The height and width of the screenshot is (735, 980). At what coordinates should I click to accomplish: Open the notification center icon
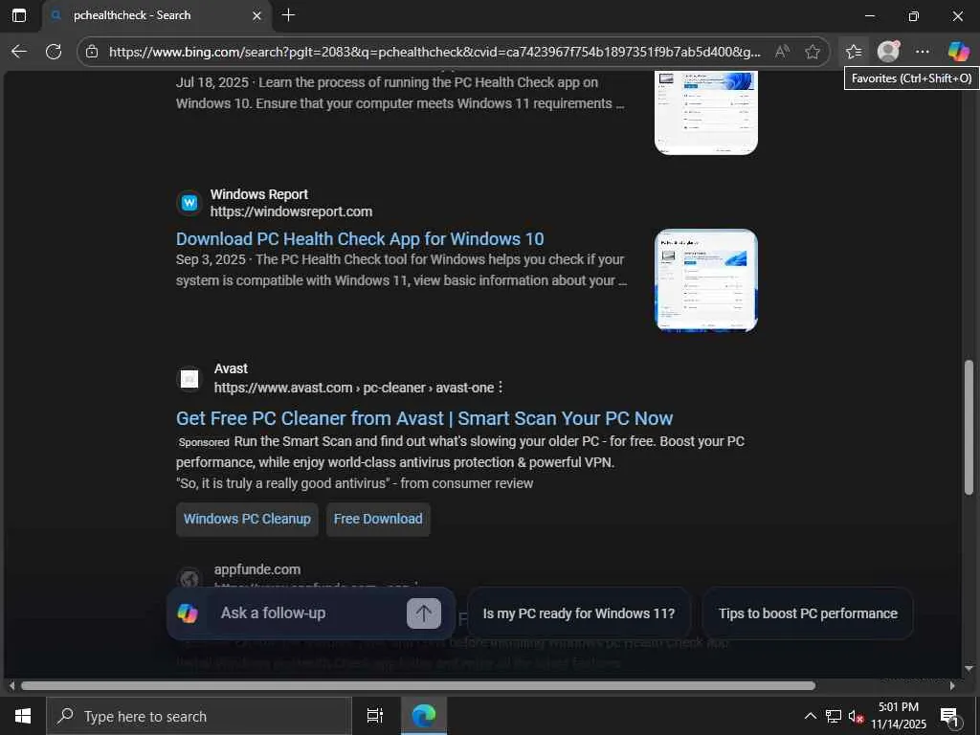coord(949,716)
